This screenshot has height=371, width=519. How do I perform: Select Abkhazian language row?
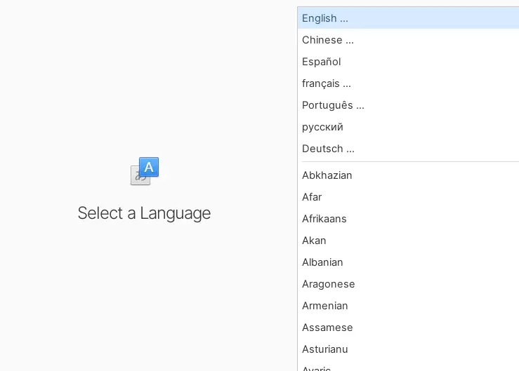408,175
